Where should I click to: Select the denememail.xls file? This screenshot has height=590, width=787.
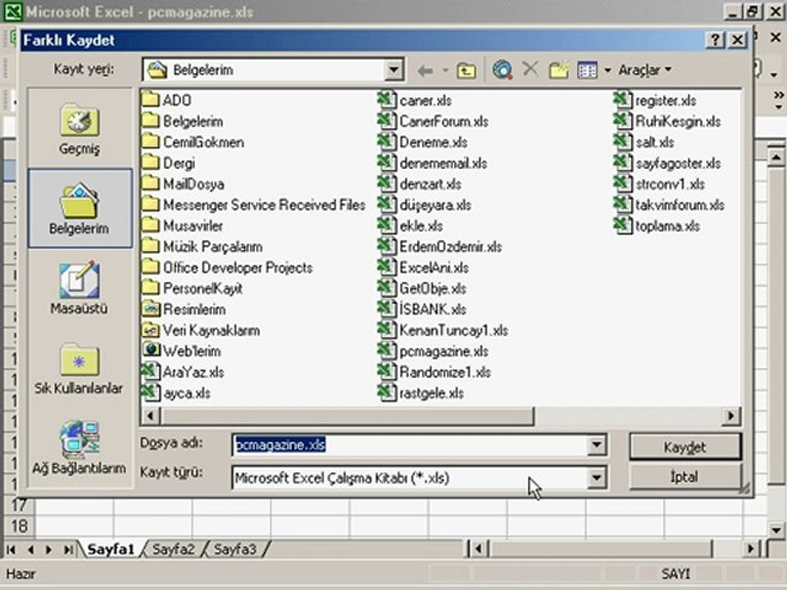point(433,163)
